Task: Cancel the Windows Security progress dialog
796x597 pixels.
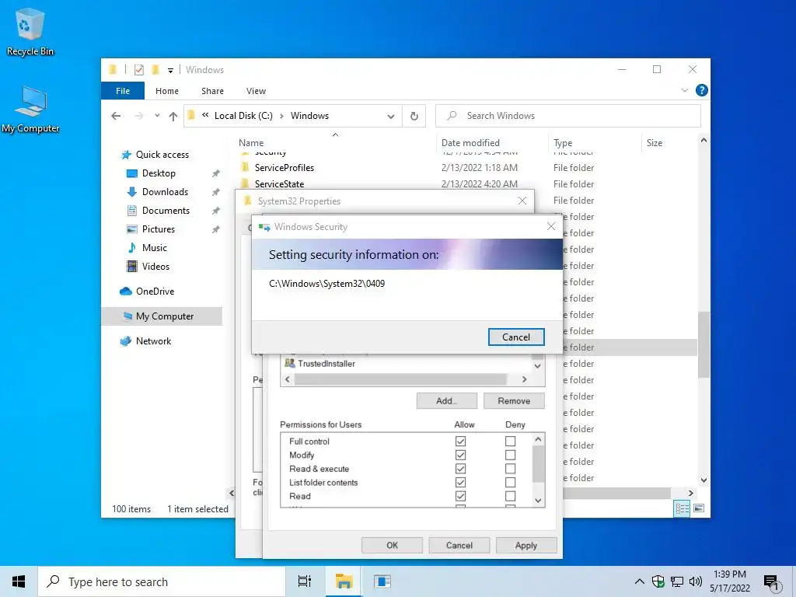Action: click(516, 337)
